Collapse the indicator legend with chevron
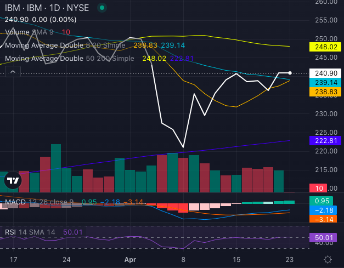 point(13,71)
